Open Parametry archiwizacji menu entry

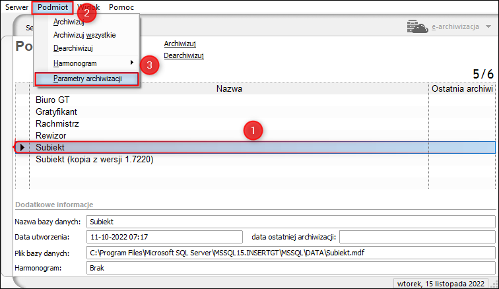click(86, 79)
